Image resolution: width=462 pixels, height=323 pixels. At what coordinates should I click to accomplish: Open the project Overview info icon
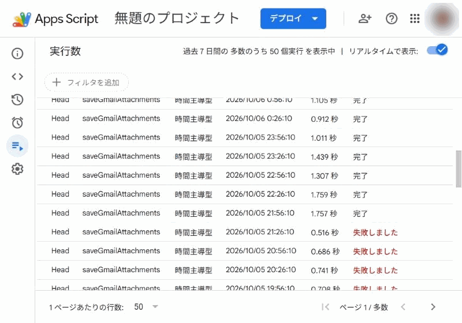point(17,54)
